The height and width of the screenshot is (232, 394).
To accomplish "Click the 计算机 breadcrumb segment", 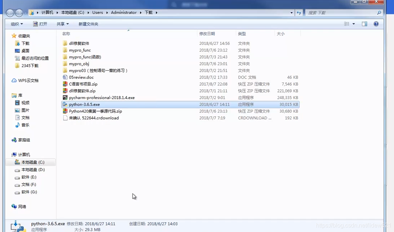I will point(47,12).
